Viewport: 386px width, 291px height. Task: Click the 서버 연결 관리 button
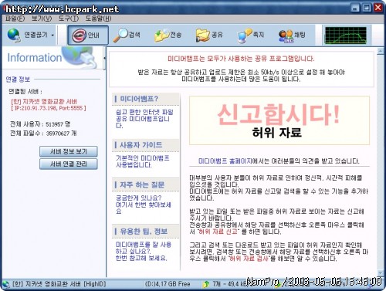[x=69, y=164]
